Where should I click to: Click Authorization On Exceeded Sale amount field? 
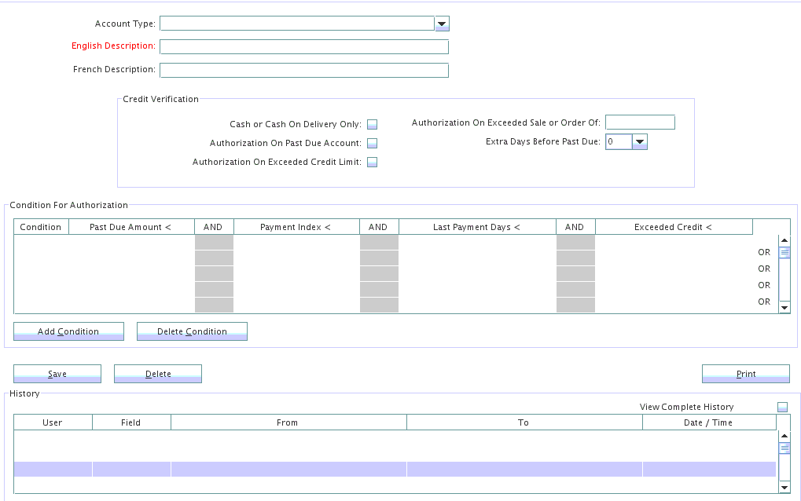click(640, 123)
